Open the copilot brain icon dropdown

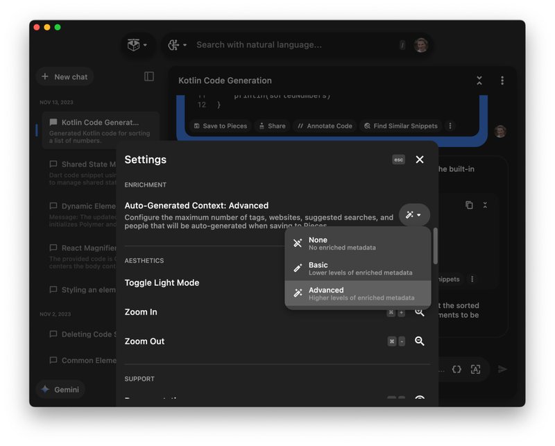click(177, 45)
